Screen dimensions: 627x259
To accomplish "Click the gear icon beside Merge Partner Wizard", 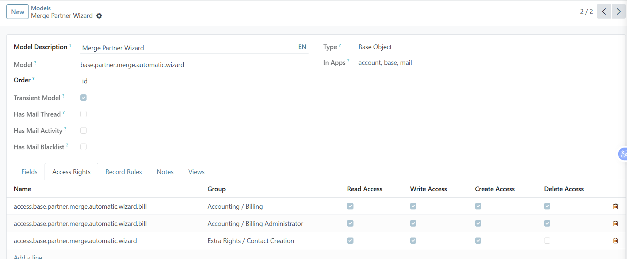I will point(99,16).
